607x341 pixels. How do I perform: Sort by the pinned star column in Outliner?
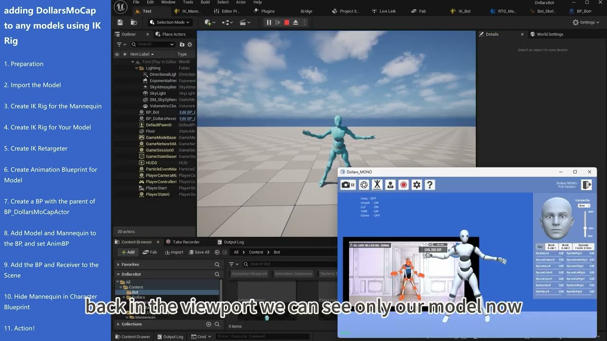point(125,54)
